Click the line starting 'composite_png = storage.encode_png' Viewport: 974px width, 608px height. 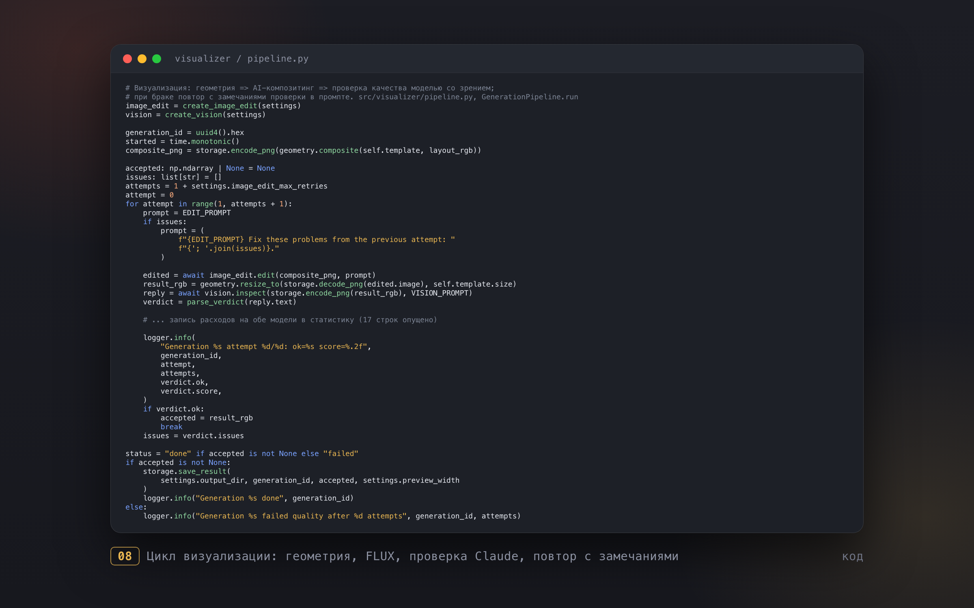303,150
